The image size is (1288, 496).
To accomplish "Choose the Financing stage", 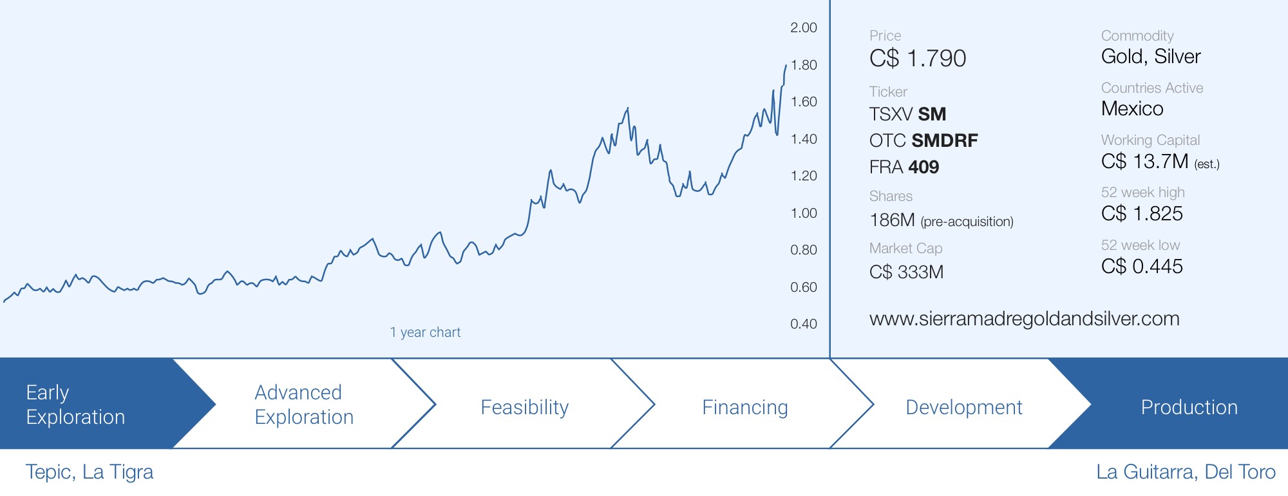I will point(744,407).
